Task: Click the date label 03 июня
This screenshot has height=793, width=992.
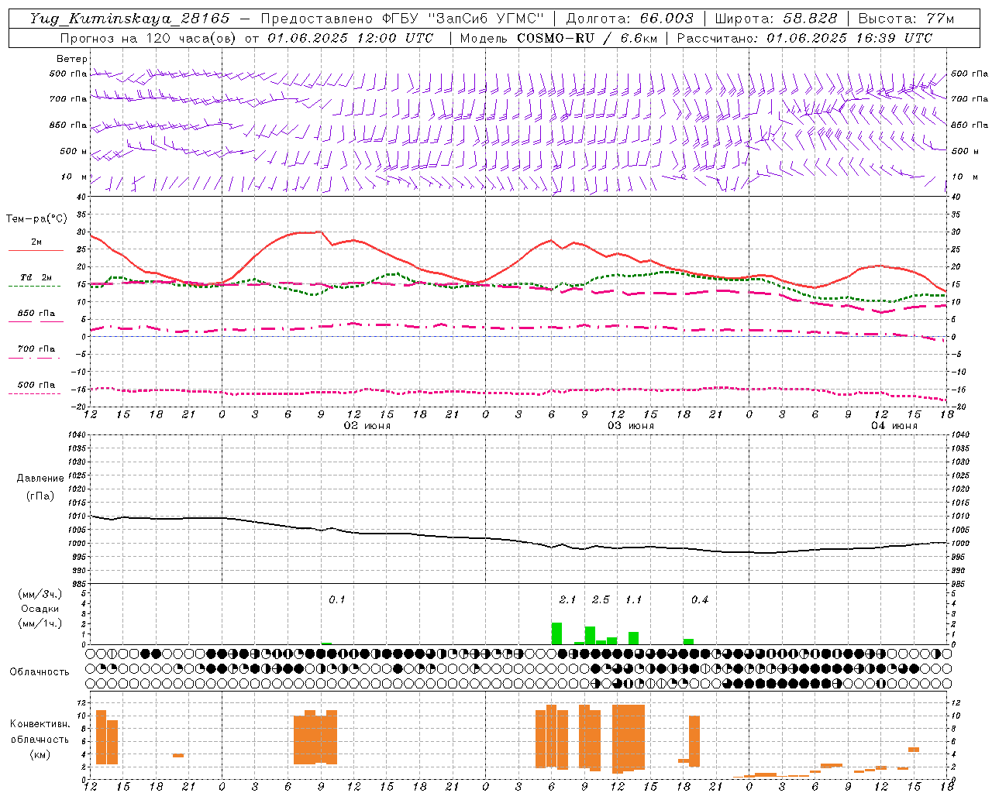Action: tap(631, 426)
